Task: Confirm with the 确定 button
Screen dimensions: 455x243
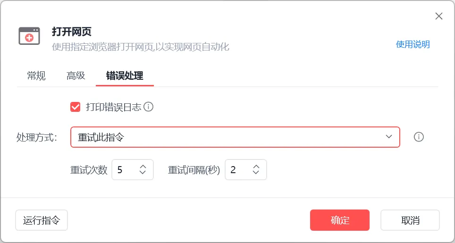Action: pos(340,220)
